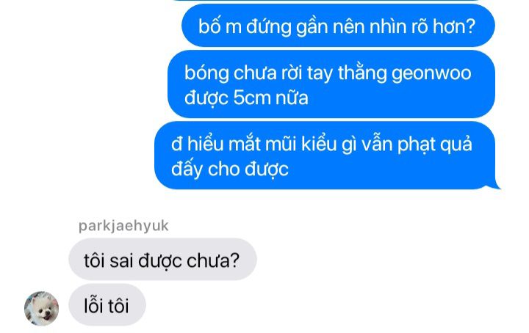This screenshot has width=529, height=333.
Task: Tap the blue message starting 'đ hiểu mắt mũi'
Action: click(325, 155)
